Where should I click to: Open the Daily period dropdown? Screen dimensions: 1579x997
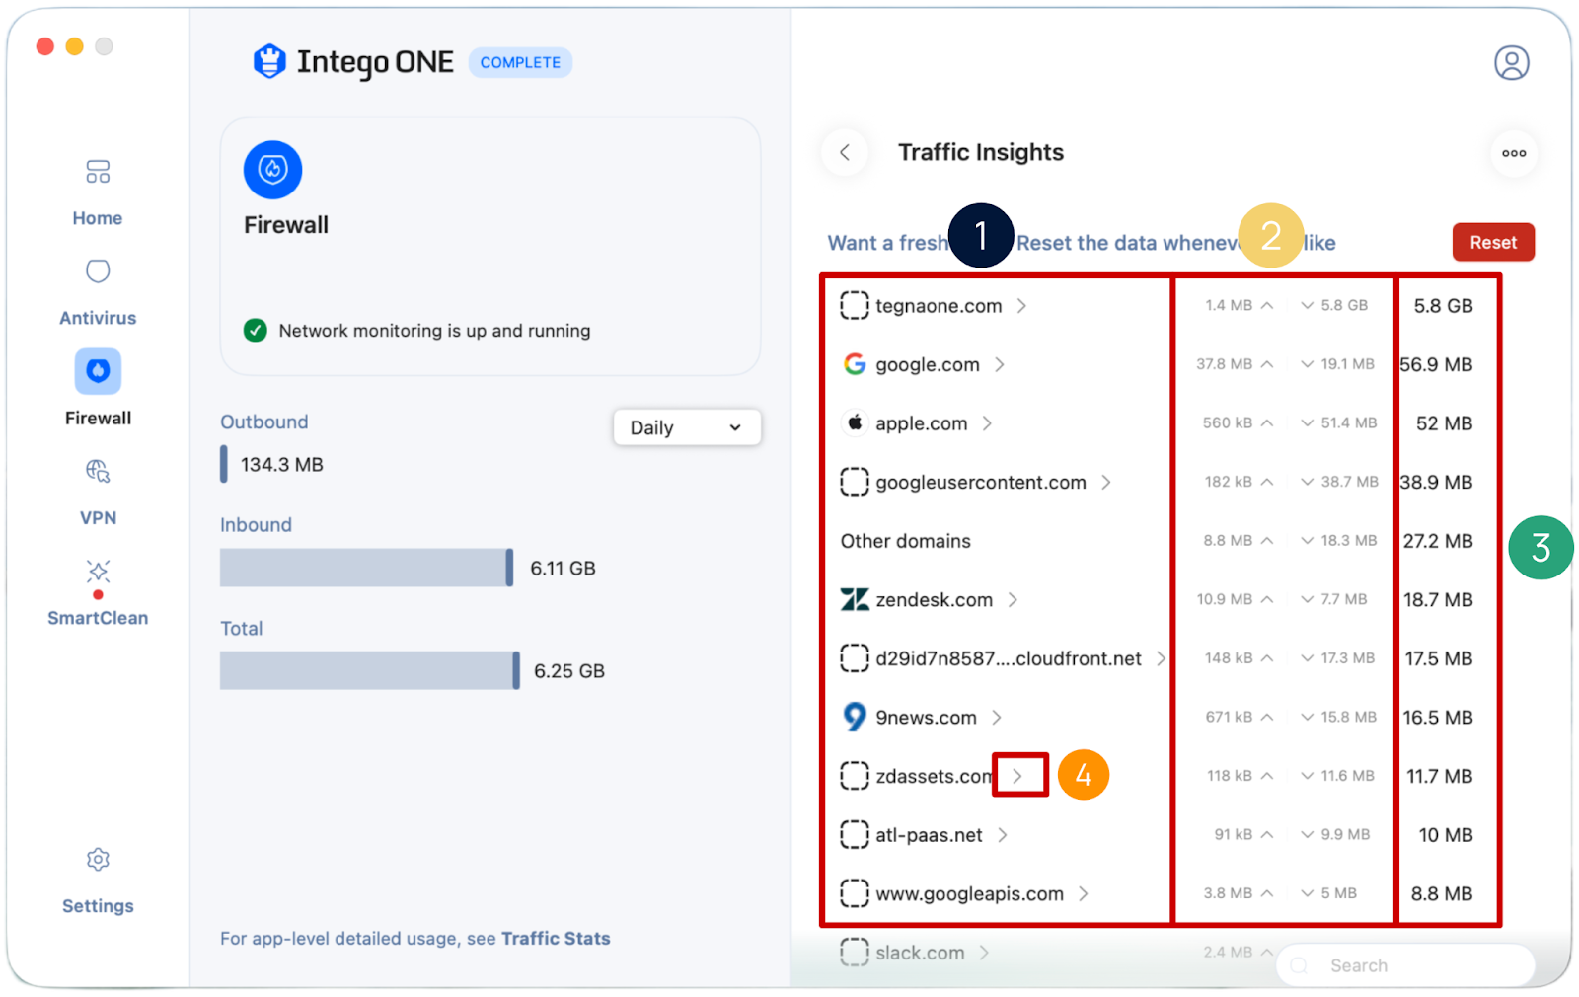(687, 427)
